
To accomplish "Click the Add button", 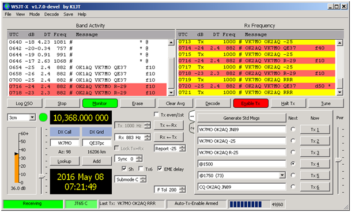I will [97, 161].
